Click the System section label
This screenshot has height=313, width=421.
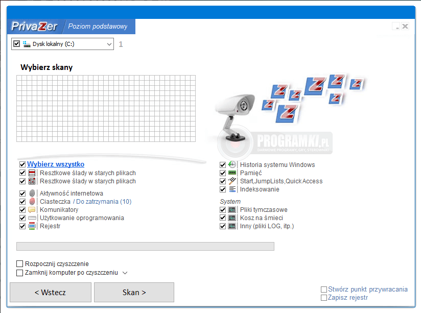pos(230,202)
